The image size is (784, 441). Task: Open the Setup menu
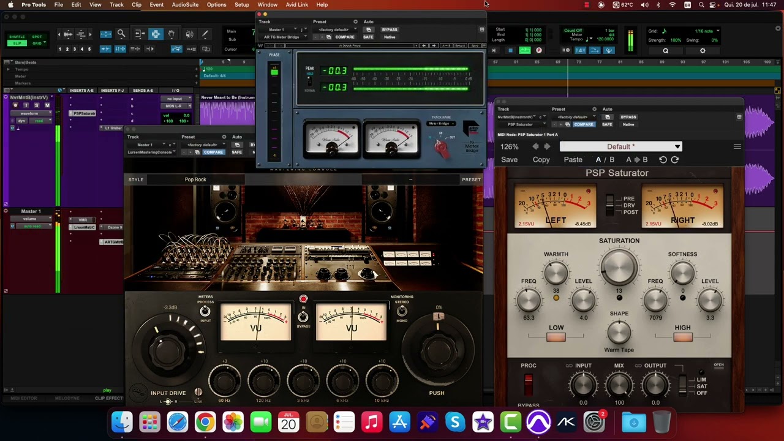click(242, 5)
